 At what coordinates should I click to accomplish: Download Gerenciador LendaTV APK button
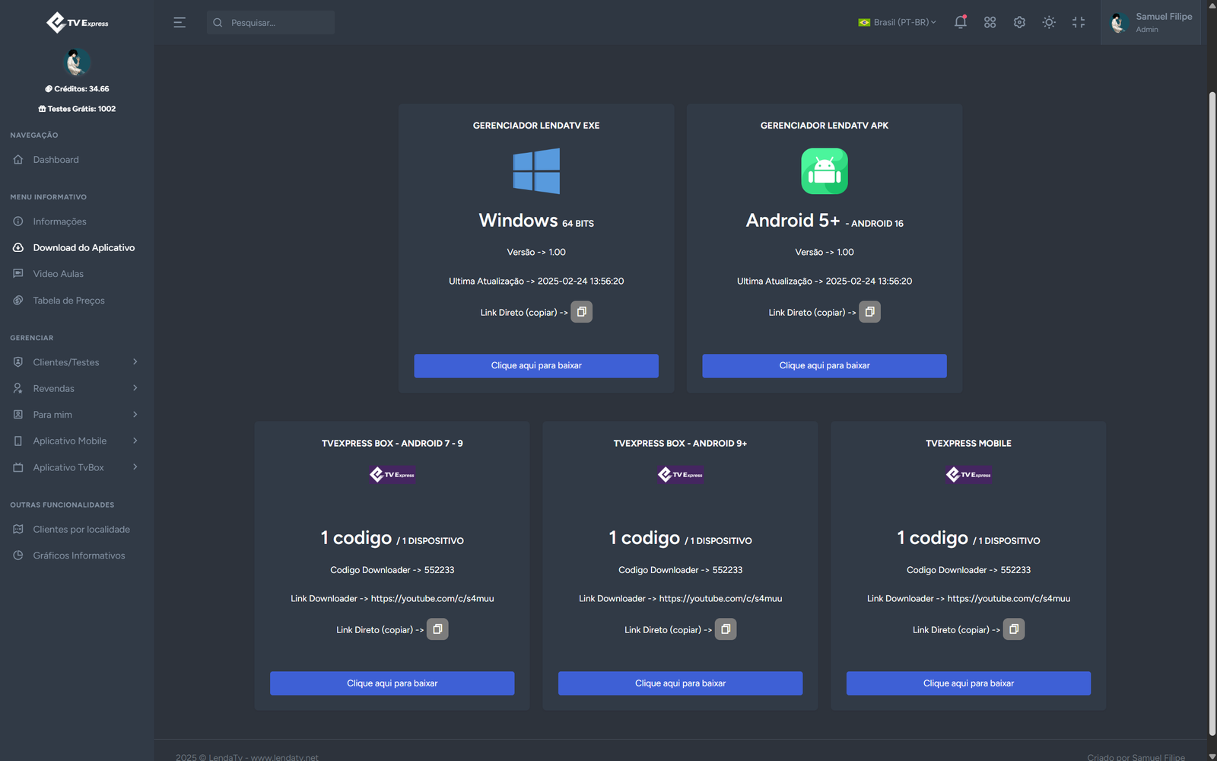point(825,366)
